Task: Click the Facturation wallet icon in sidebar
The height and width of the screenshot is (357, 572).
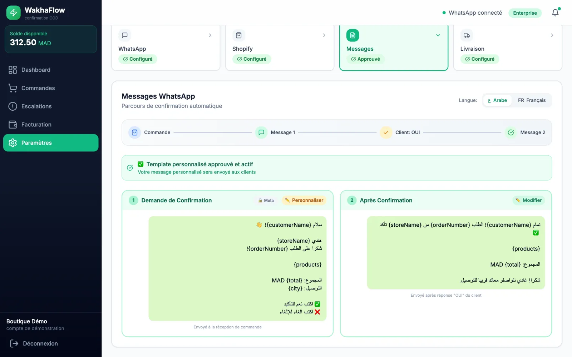Action: click(13, 125)
